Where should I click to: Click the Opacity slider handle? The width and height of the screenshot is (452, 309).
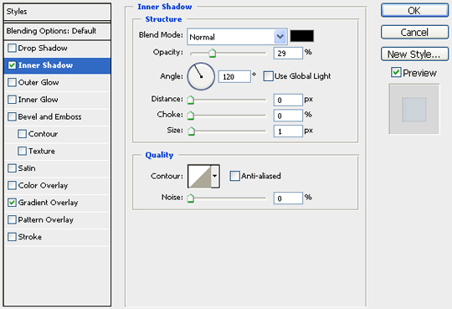click(x=213, y=53)
